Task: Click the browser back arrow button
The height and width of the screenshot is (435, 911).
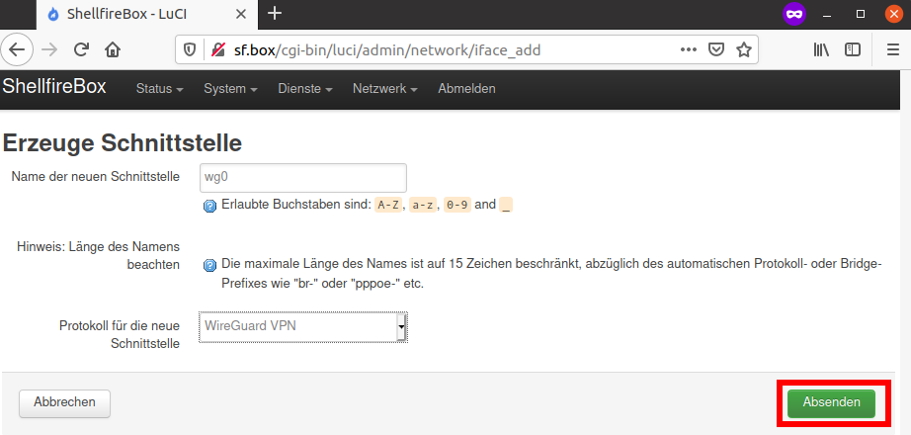Action: pos(19,49)
